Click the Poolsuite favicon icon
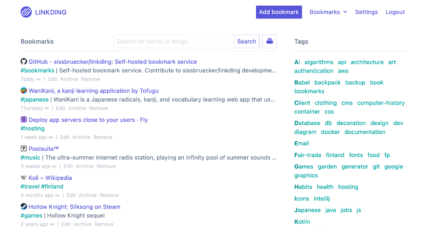Image resolution: width=435 pixels, height=238 pixels. coord(24,148)
